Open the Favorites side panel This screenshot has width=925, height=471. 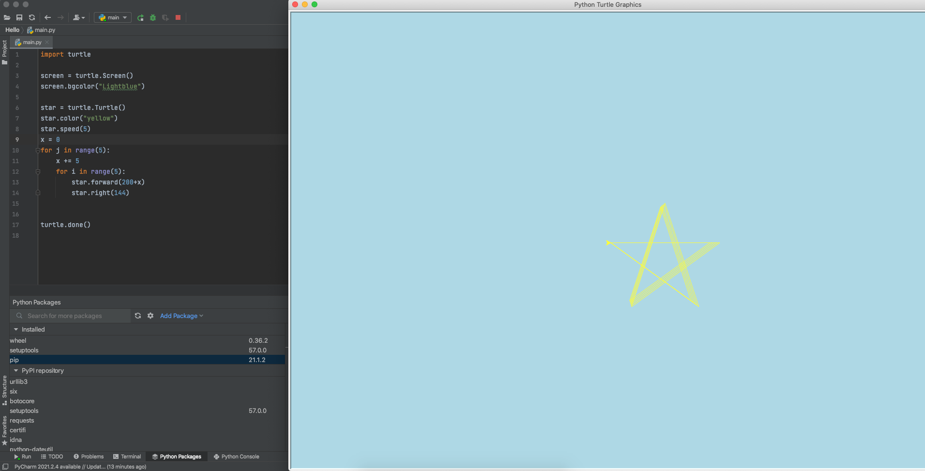[4, 430]
